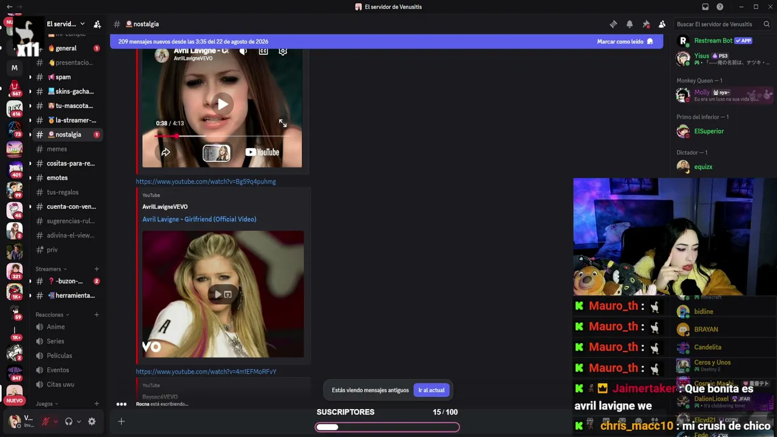
Task: Toggle closed captions on the video
Action: [263, 52]
